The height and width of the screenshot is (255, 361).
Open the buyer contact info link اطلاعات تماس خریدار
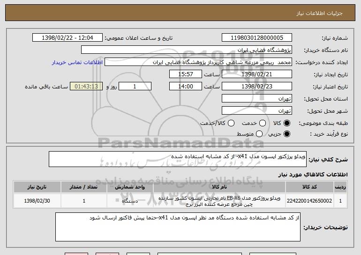pyautogui.click(x=77, y=62)
